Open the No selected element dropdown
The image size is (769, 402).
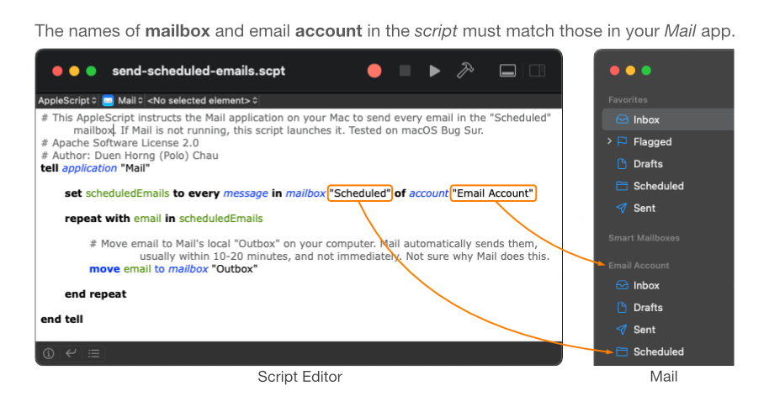tap(202, 101)
